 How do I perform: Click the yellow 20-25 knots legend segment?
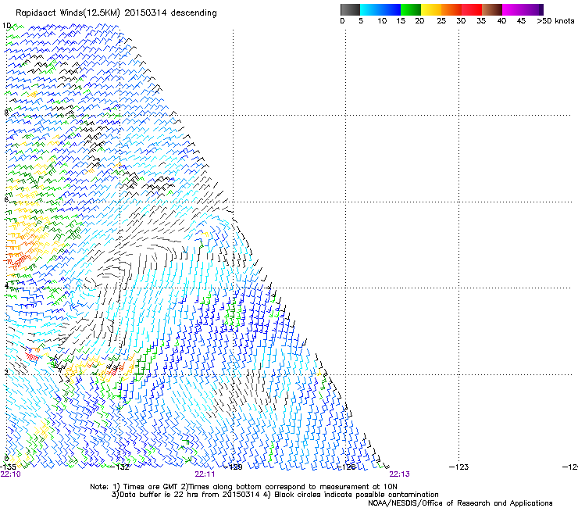[x=431, y=9]
